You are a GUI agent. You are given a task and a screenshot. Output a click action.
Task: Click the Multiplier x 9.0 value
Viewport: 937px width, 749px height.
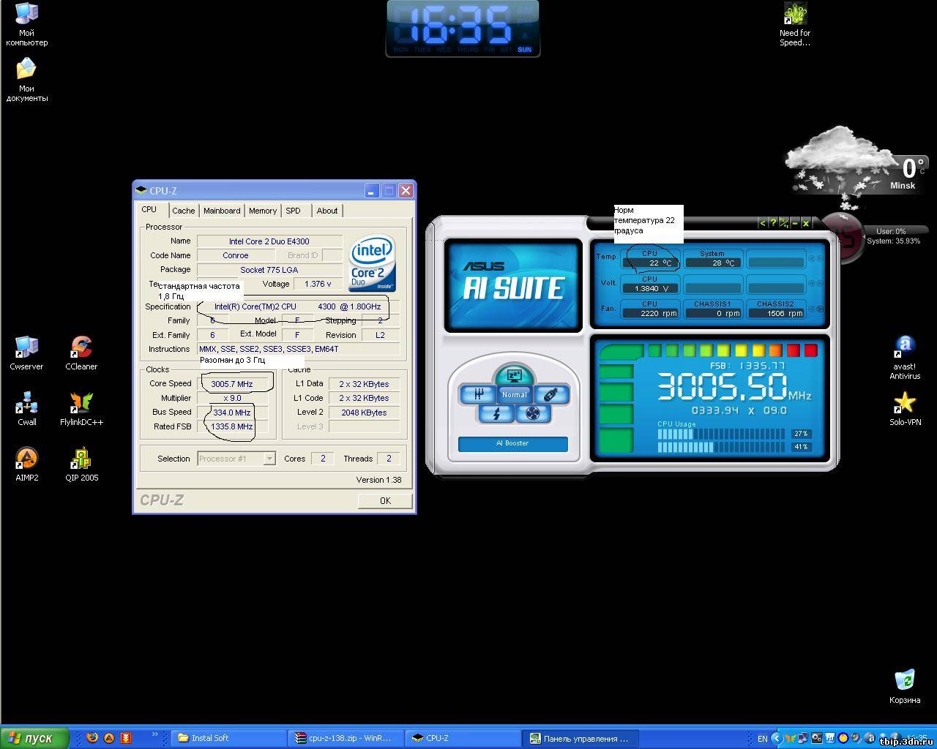coord(232,399)
